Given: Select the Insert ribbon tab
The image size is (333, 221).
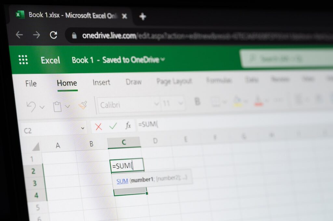Looking at the screenshot, I should [101, 82].
